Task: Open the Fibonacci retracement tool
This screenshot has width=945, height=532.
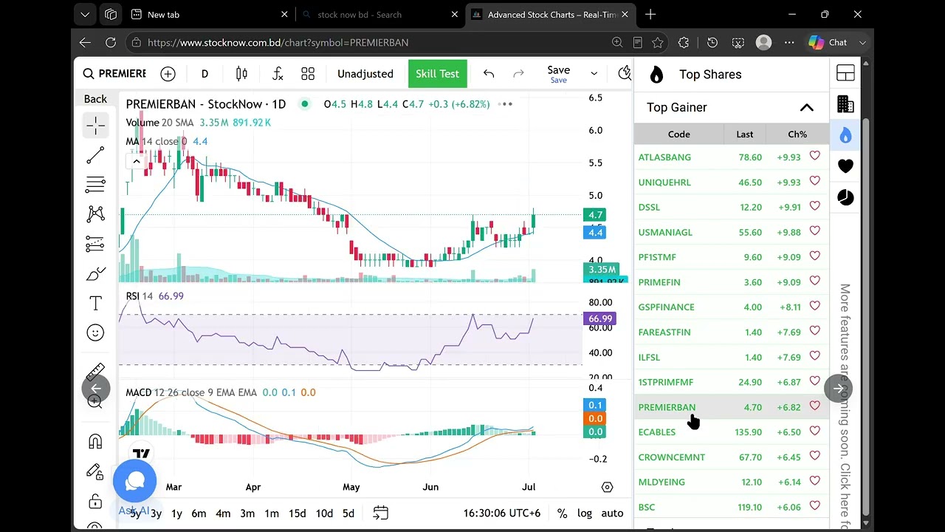Action: point(95,184)
